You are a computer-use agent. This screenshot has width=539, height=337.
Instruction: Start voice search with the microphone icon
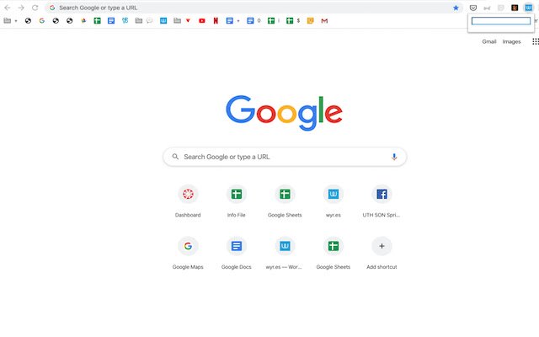[394, 157]
